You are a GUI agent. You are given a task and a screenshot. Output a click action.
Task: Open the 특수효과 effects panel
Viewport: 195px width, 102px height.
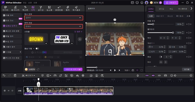tap(76, 9)
